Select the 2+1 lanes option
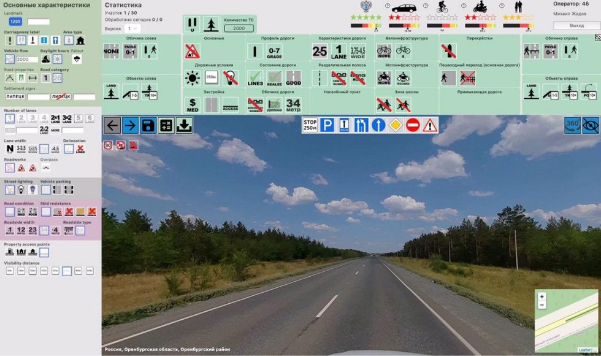Screen dimensions: 601x356 click(55, 118)
